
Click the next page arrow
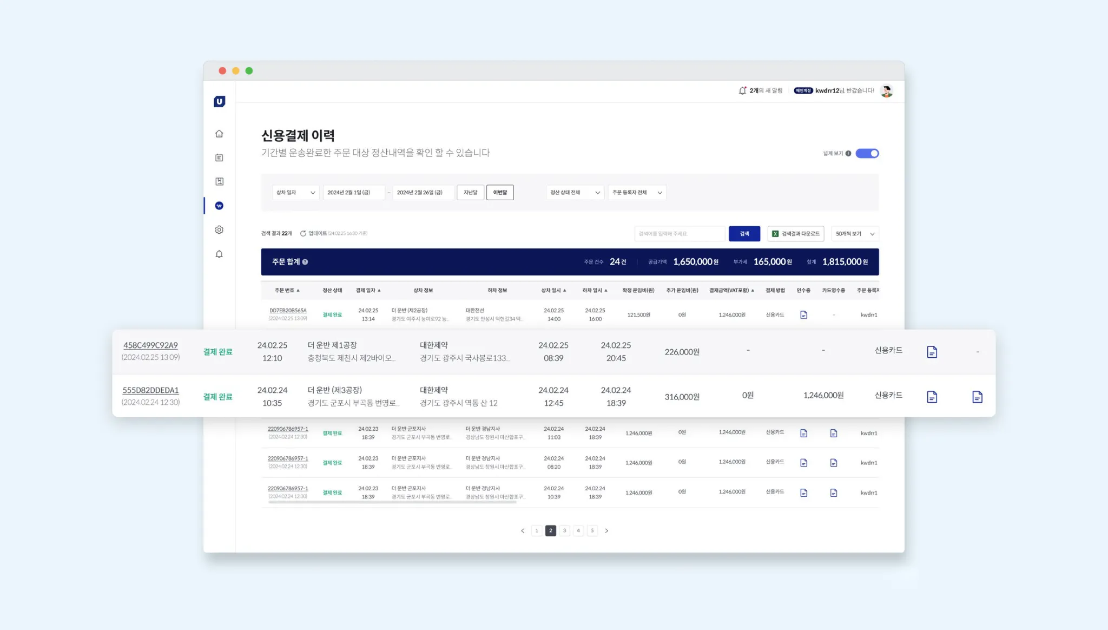click(606, 530)
